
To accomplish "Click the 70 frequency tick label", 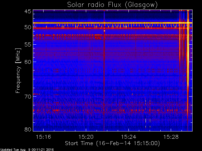I will (28, 97).
